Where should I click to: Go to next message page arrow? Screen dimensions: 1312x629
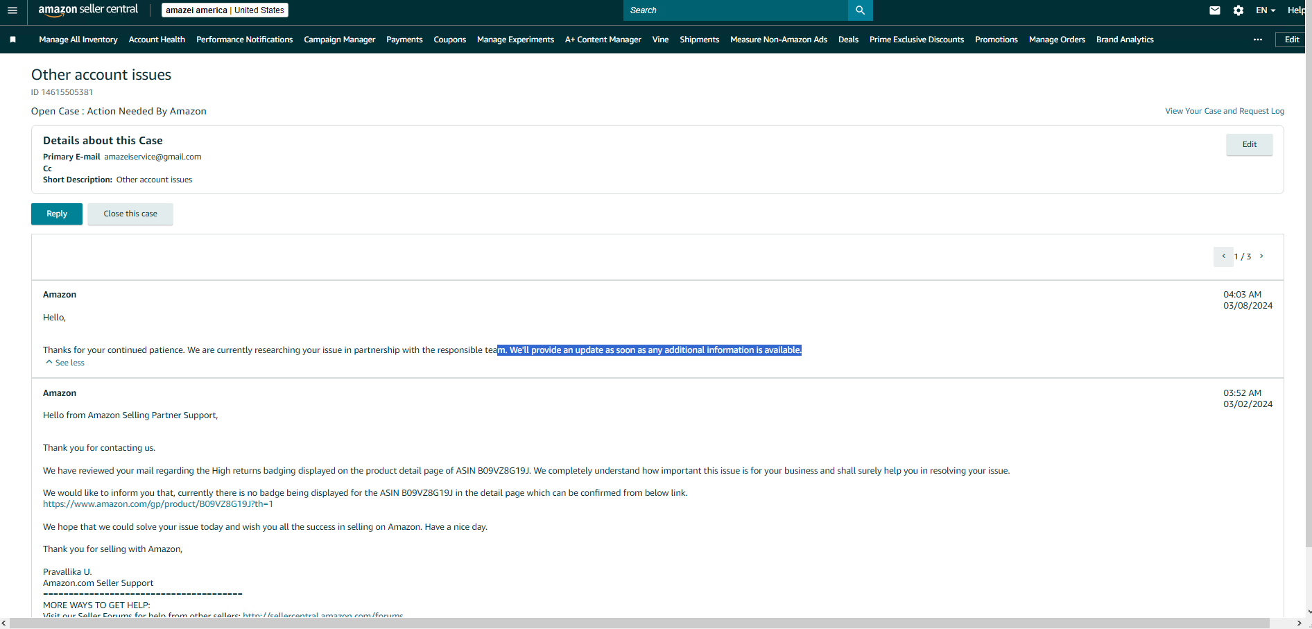click(x=1261, y=257)
